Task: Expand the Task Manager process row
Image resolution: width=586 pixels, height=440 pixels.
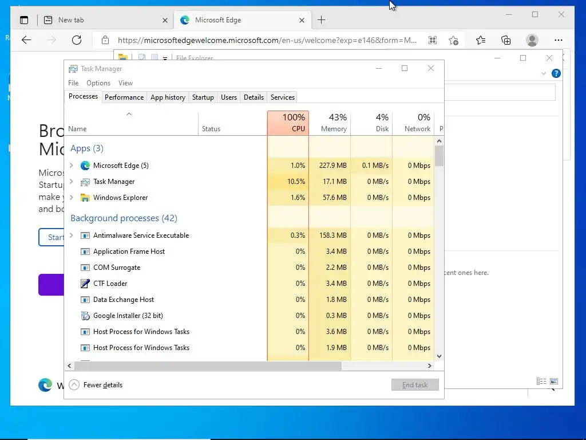Action: tap(72, 181)
